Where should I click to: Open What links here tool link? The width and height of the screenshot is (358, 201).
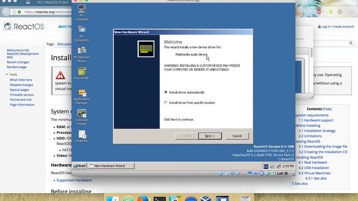21,80
